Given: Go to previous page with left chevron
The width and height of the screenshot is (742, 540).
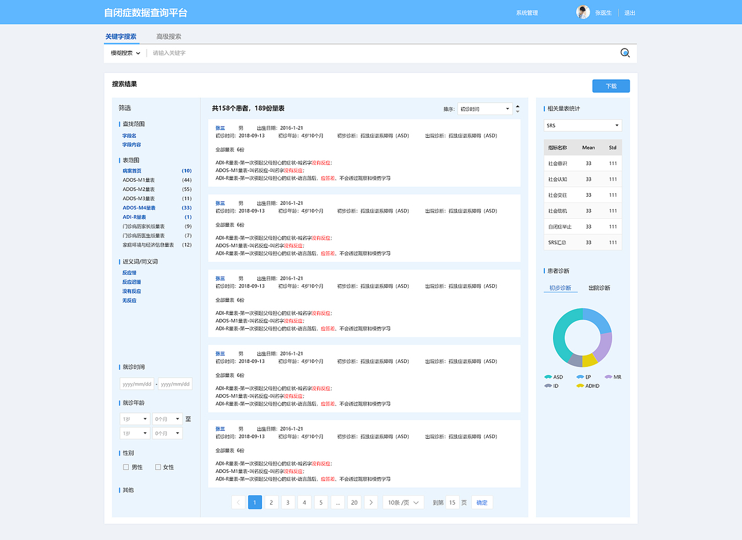Looking at the screenshot, I should [238, 502].
